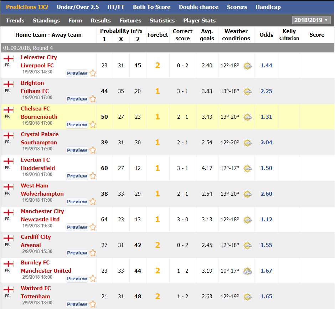Click England flag icon beside Watford FC
335x309 pixels.
(x=9, y=289)
